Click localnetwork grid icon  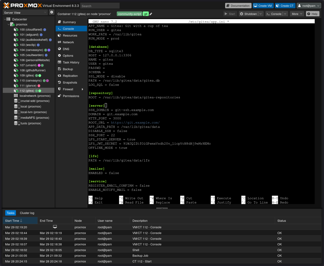click(16, 96)
